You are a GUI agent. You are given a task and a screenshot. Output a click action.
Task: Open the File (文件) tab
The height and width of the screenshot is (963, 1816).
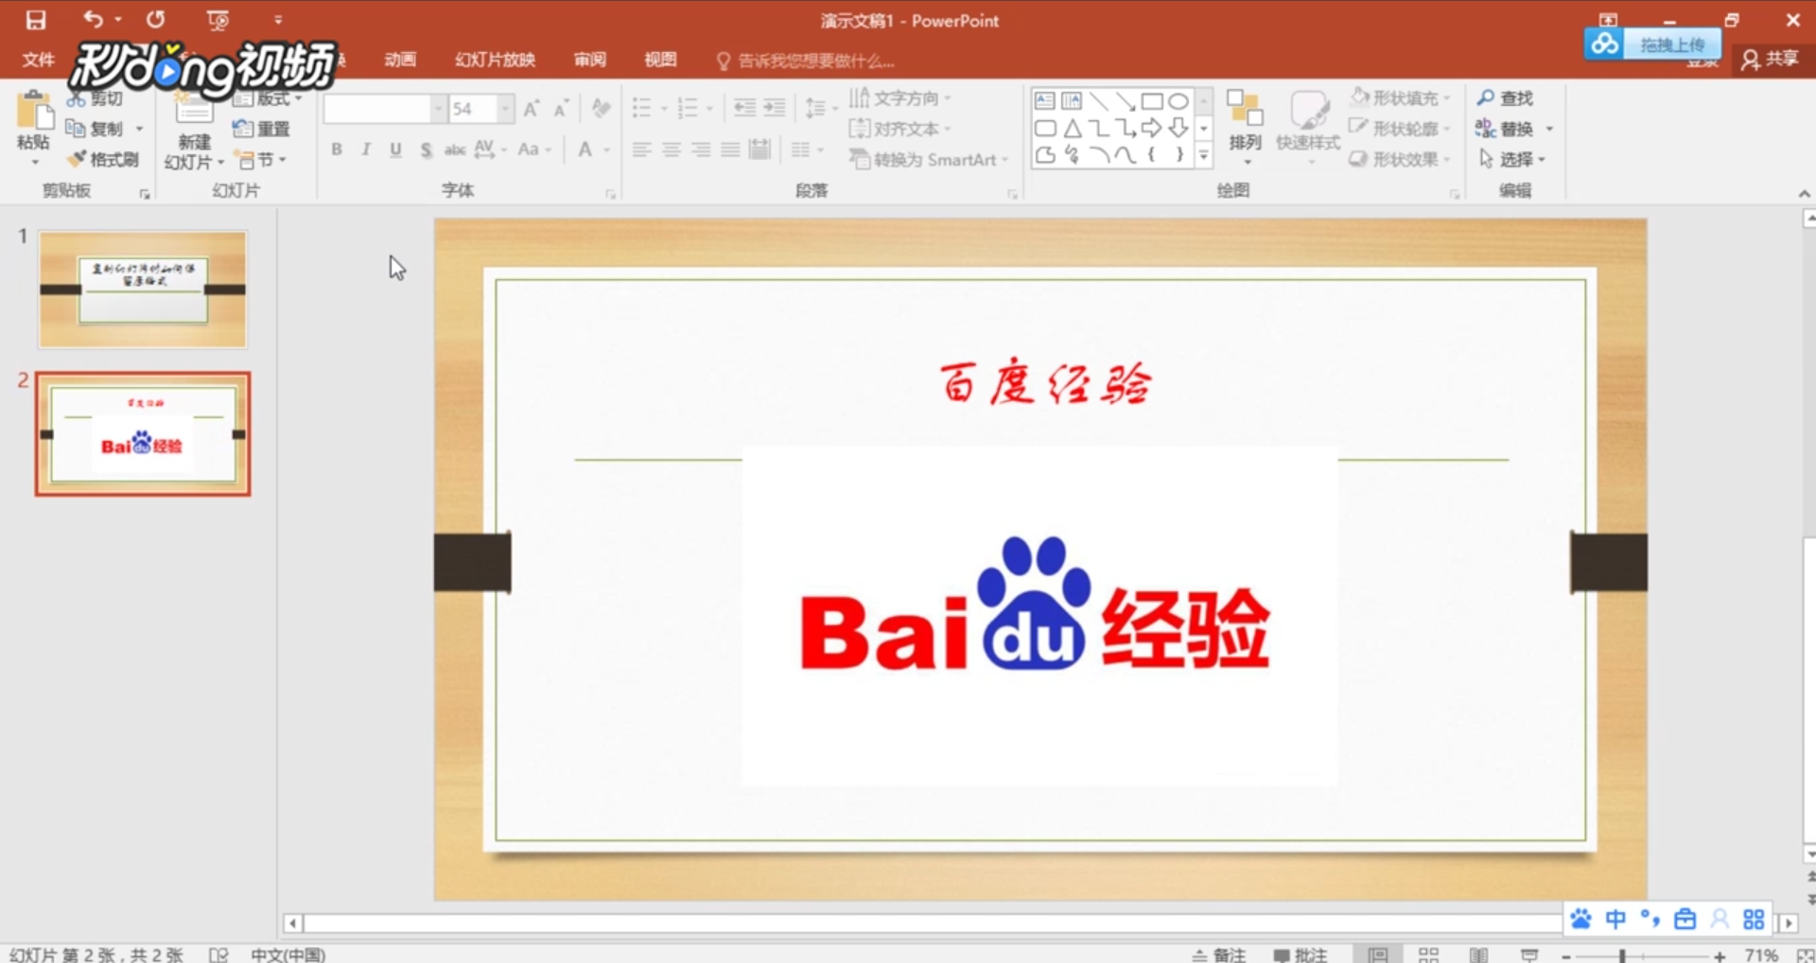[38, 60]
